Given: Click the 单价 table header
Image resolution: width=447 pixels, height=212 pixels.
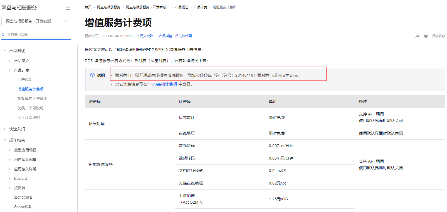Looking at the screenshot, I should tap(310, 102).
